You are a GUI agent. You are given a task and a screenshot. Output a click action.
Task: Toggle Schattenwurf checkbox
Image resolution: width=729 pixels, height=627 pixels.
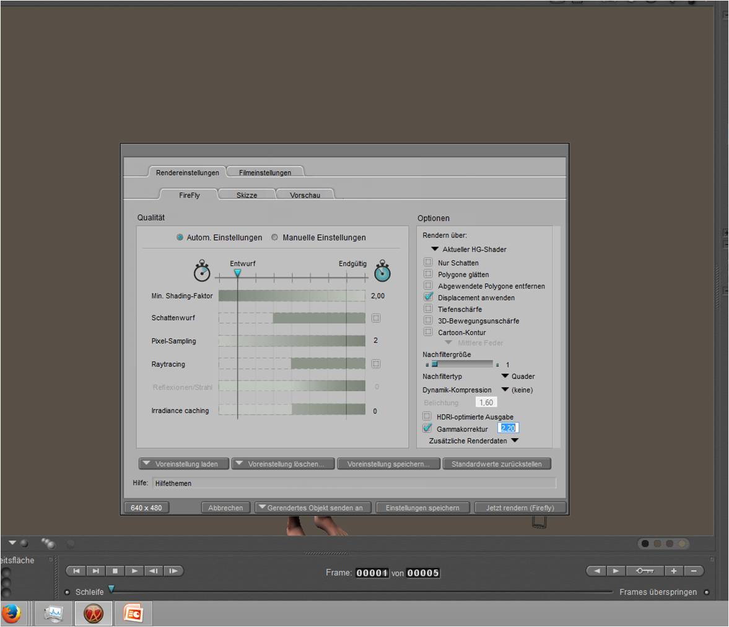[x=376, y=318]
